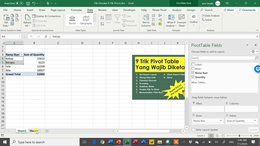Open the Outline group
The image size is (260, 146).
[193, 20]
